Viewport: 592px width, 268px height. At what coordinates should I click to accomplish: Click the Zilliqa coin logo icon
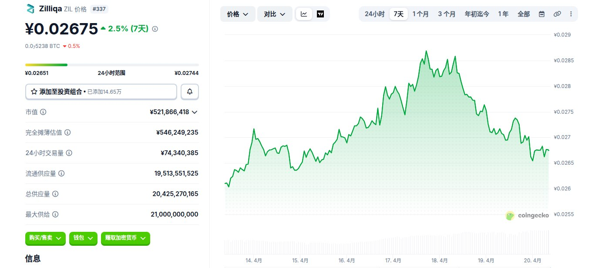pos(30,8)
